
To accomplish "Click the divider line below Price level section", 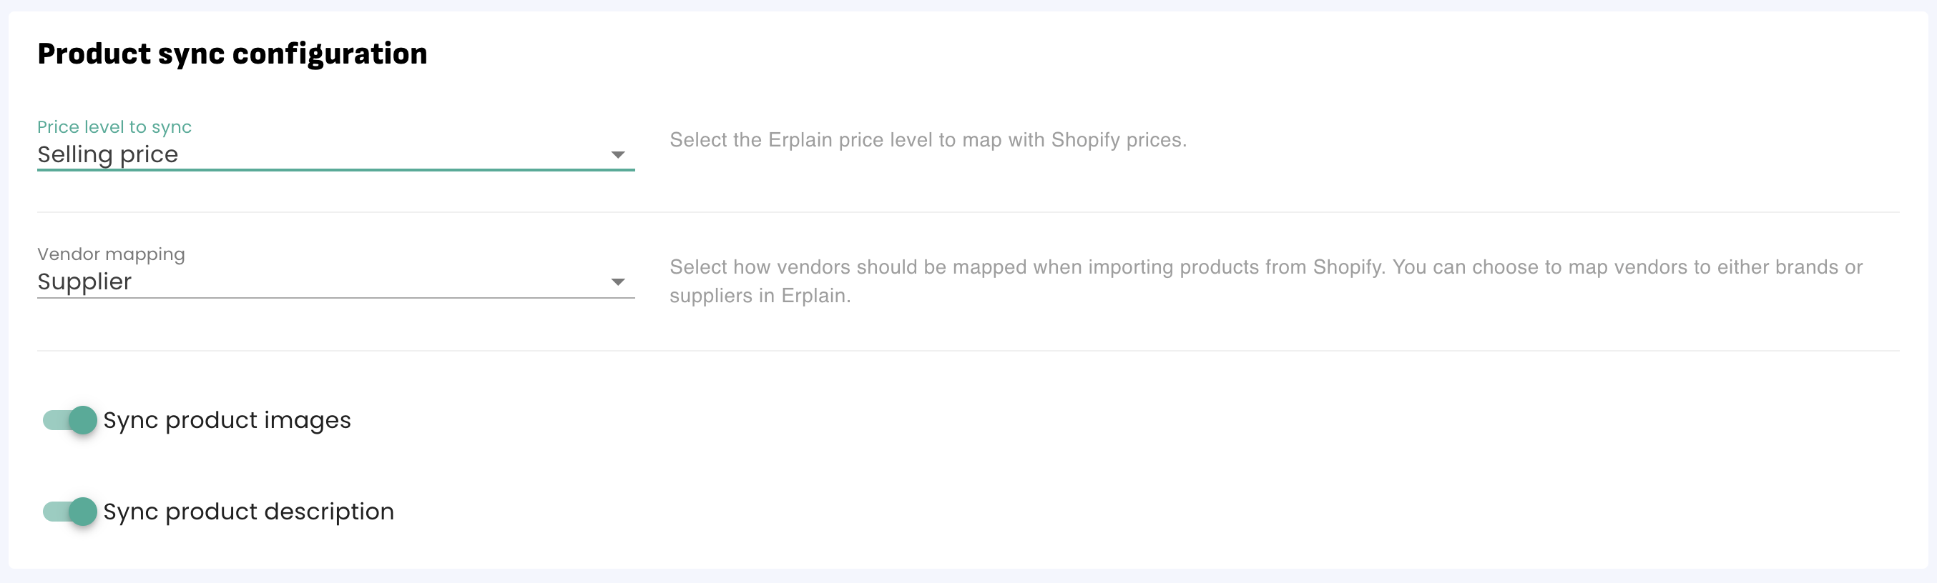I will click(x=968, y=213).
